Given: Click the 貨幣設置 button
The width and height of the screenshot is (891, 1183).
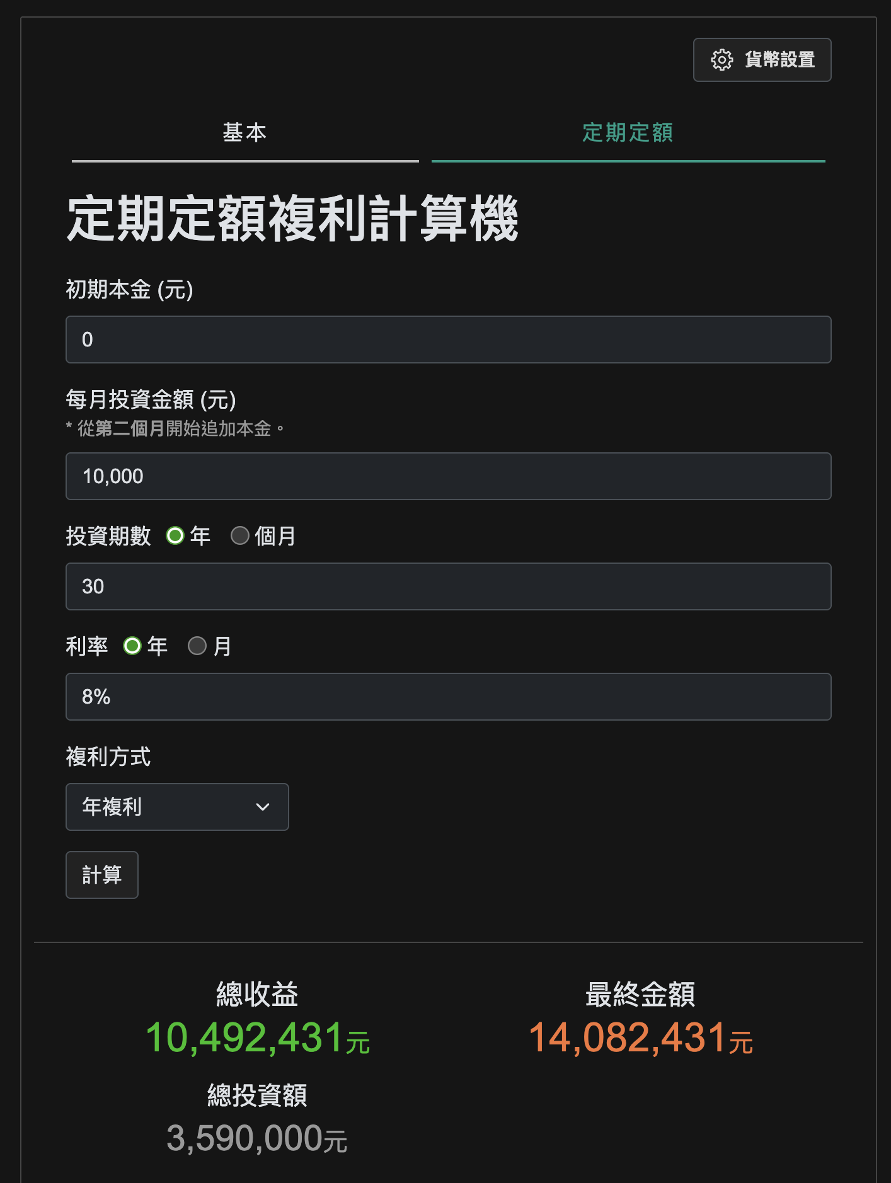Looking at the screenshot, I should [762, 59].
